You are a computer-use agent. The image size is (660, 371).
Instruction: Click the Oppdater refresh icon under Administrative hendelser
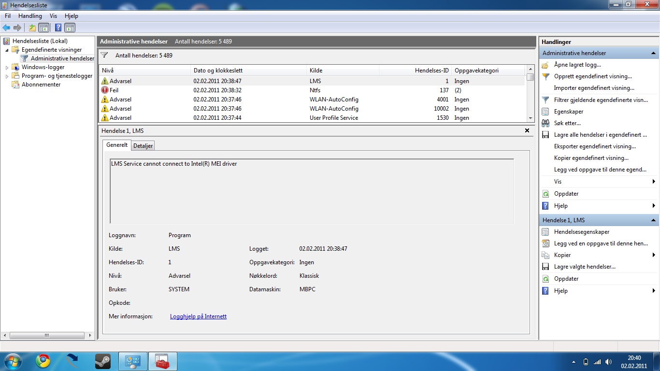click(545, 194)
